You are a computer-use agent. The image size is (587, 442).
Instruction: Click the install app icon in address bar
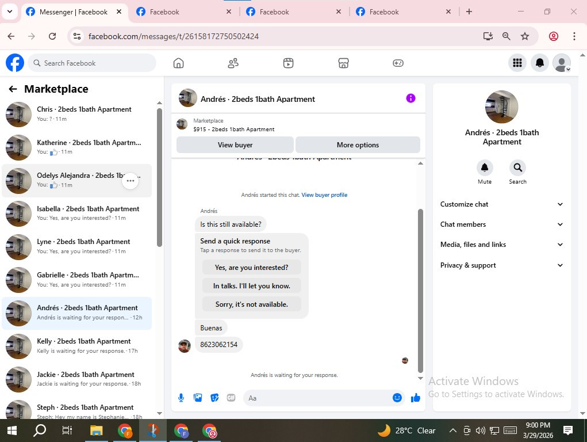[488, 36]
